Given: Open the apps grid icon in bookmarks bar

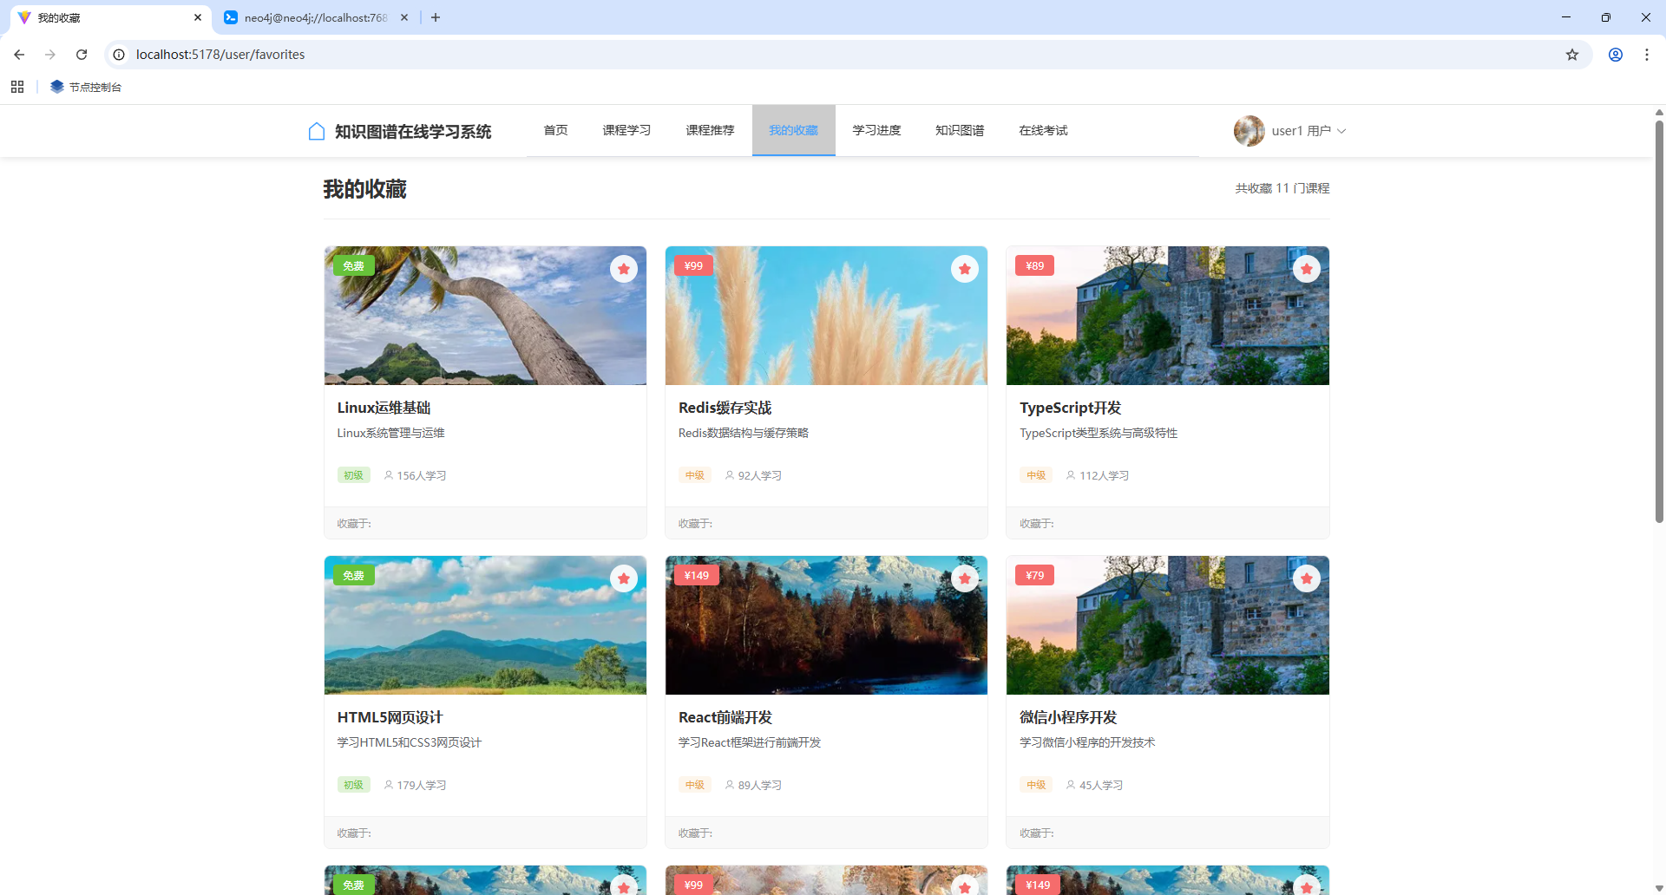Looking at the screenshot, I should tap(17, 87).
